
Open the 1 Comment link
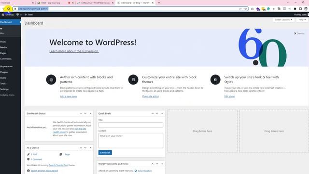tap(37, 159)
